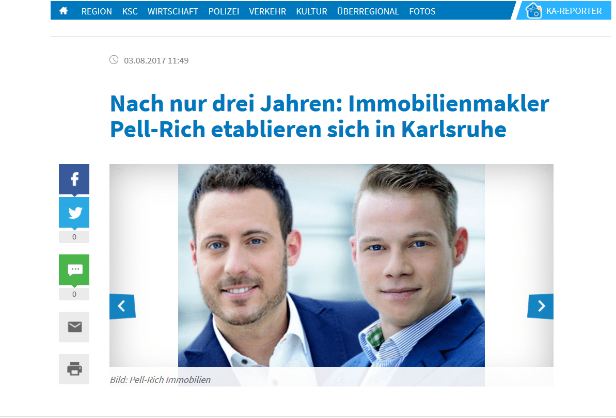This screenshot has height=418, width=616.
Task: Open the VERKEHR section
Action: (x=267, y=11)
